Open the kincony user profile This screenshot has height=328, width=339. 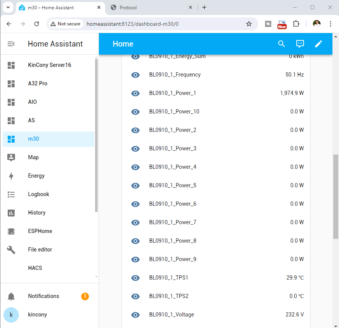[x=37, y=315]
